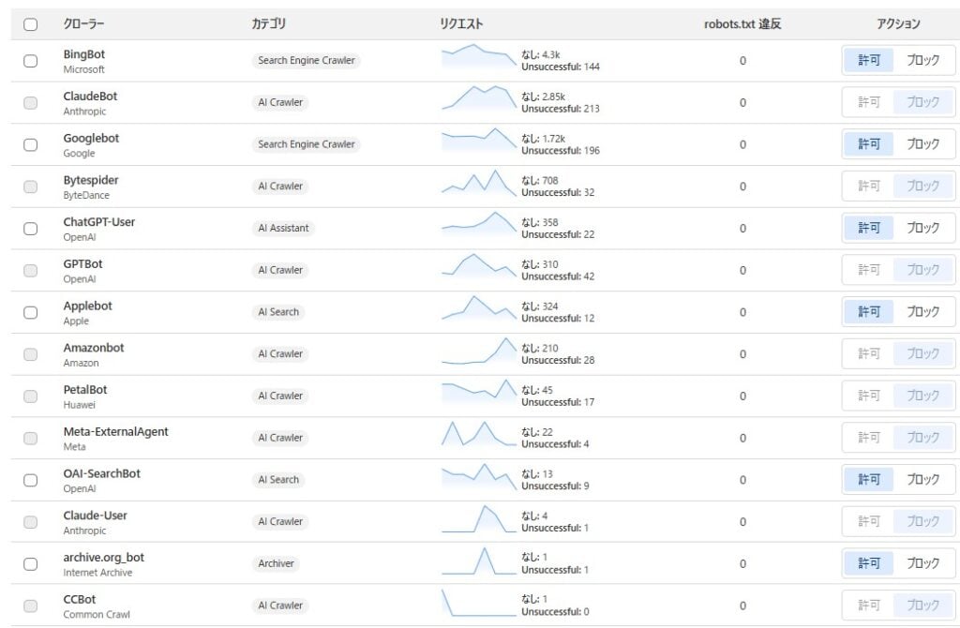
Task: Toggle the ChatGPT-User row checkbox
Action: pyautogui.click(x=31, y=229)
